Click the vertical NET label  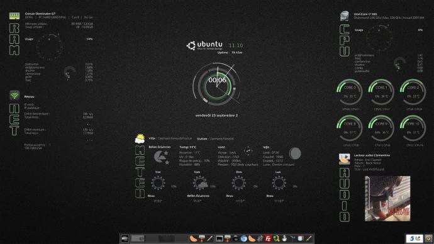tap(14, 119)
